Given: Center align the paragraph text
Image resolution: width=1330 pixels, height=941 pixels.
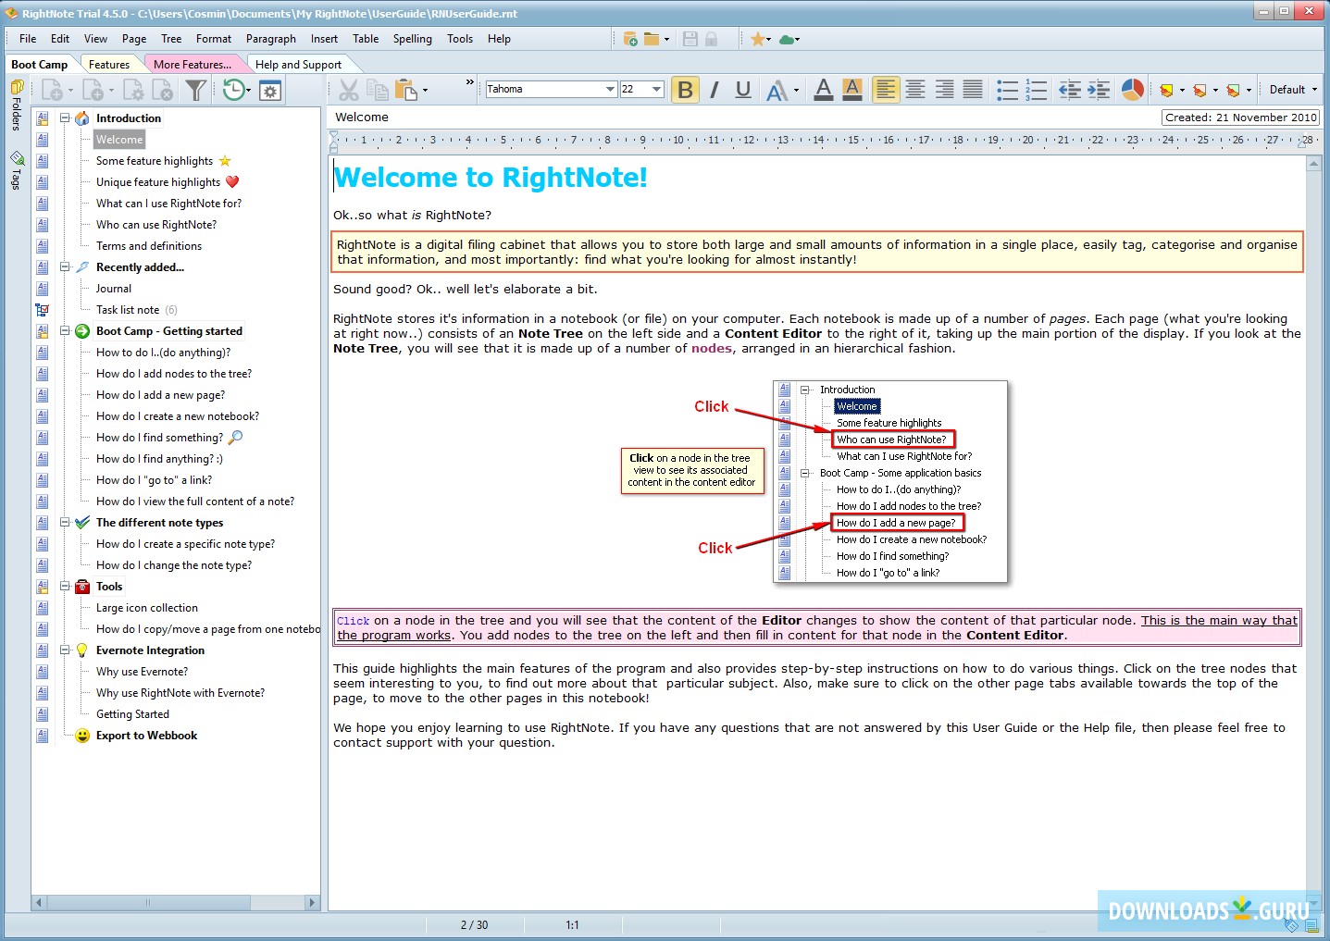Looking at the screenshot, I should [x=915, y=90].
